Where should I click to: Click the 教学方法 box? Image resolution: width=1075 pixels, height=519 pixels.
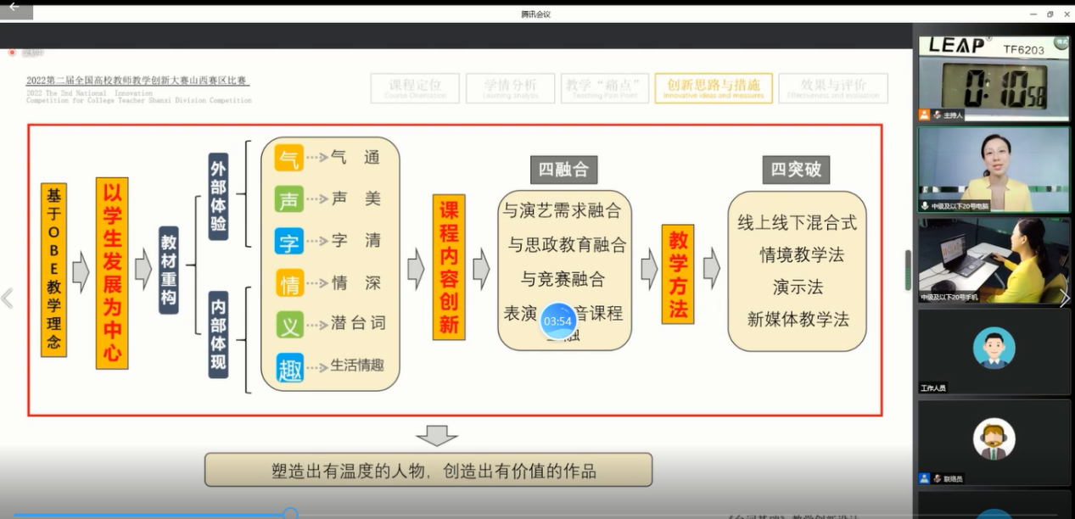pos(678,274)
